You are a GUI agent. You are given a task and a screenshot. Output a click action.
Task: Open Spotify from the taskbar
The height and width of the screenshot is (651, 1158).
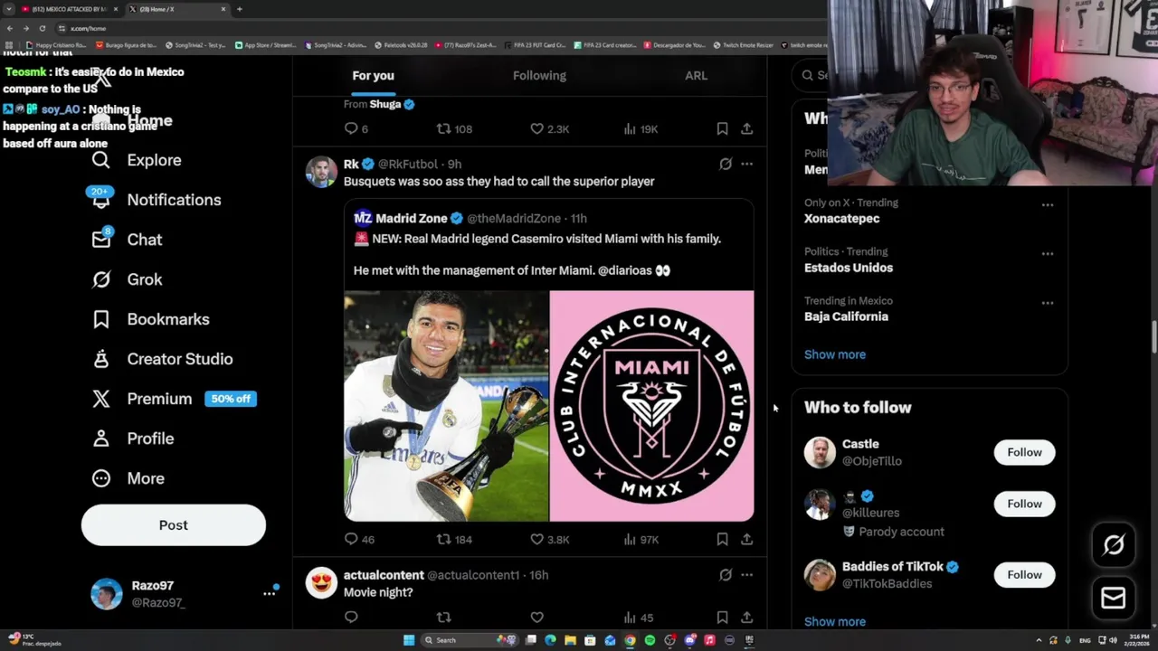pos(650,640)
